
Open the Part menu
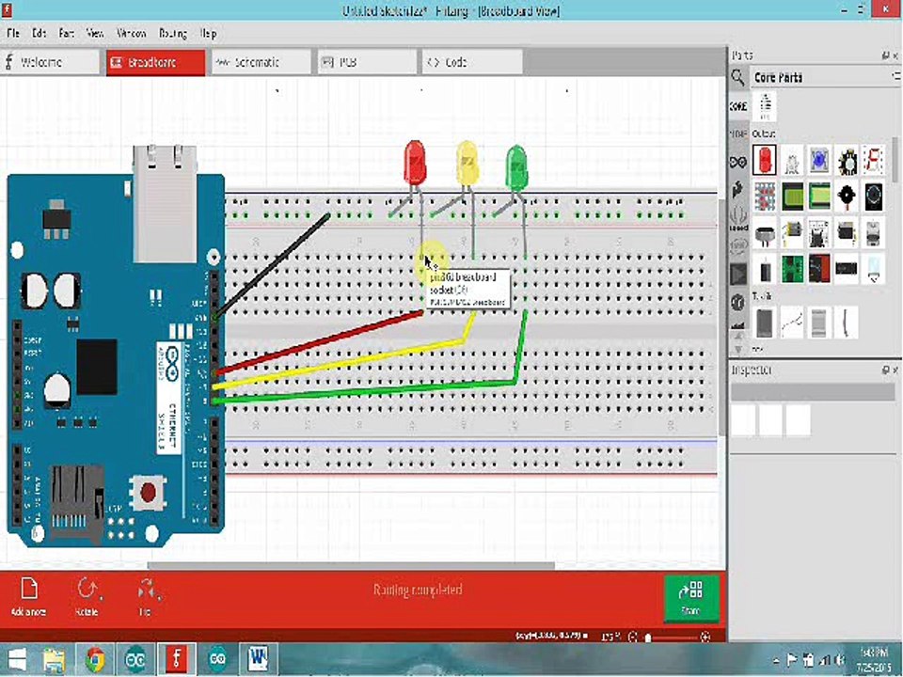coord(66,34)
